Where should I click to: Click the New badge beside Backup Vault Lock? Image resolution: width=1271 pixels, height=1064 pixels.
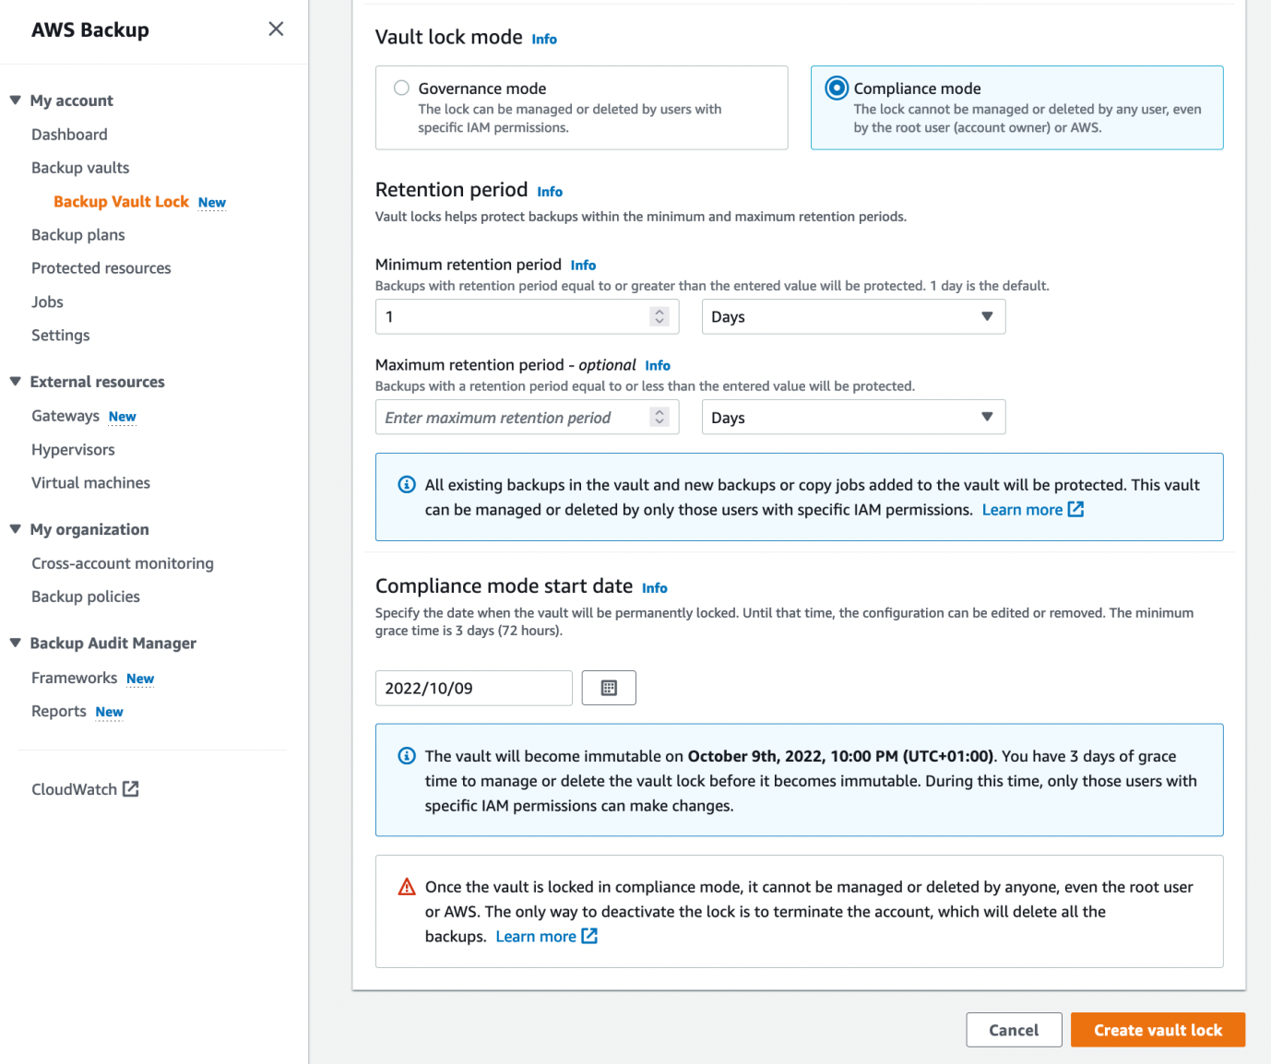tap(211, 202)
